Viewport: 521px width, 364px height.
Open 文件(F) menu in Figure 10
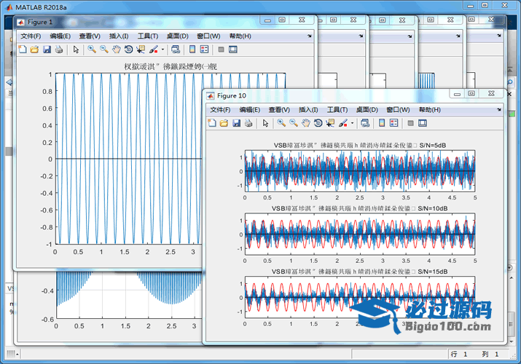[220, 110]
